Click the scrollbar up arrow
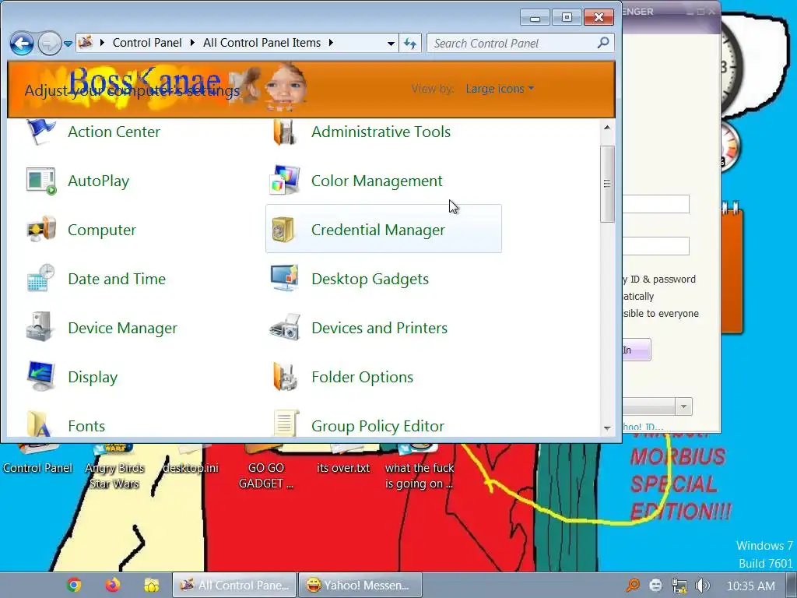Image resolution: width=797 pixels, height=598 pixels. tap(607, 127)
